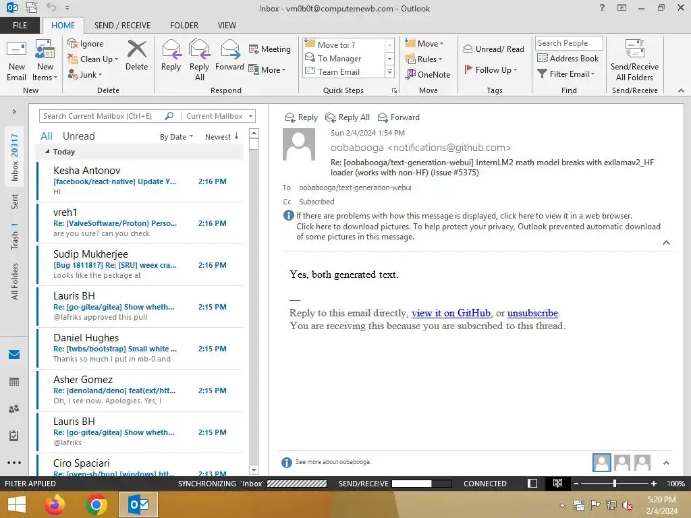Switch to the FOLDER tab

point(184,25)
